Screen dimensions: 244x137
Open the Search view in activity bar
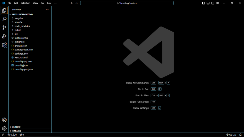click(x=4, y=19)
